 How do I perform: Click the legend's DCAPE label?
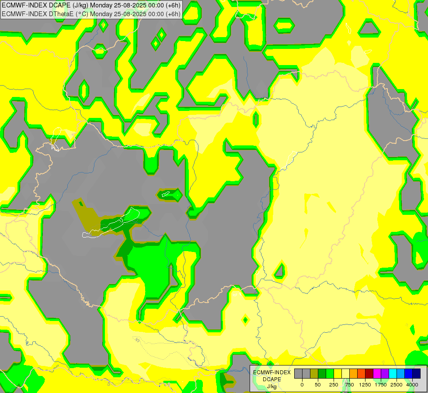272,379
